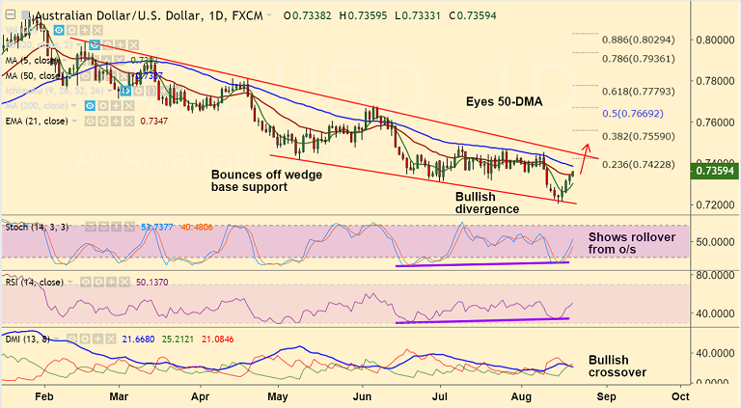741x408 pixels.
Task: Click the Sep label on time axis
Action: [606, 396]
